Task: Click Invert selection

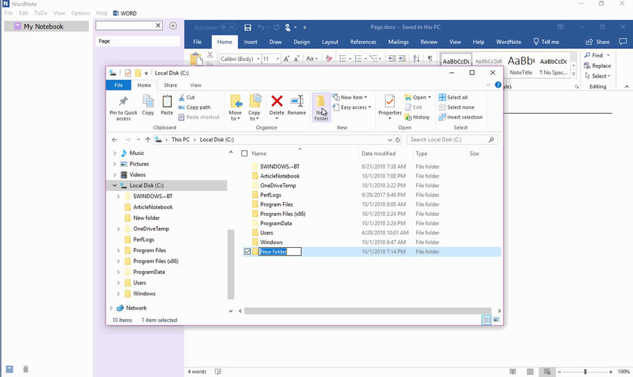Action: point(461,117)
